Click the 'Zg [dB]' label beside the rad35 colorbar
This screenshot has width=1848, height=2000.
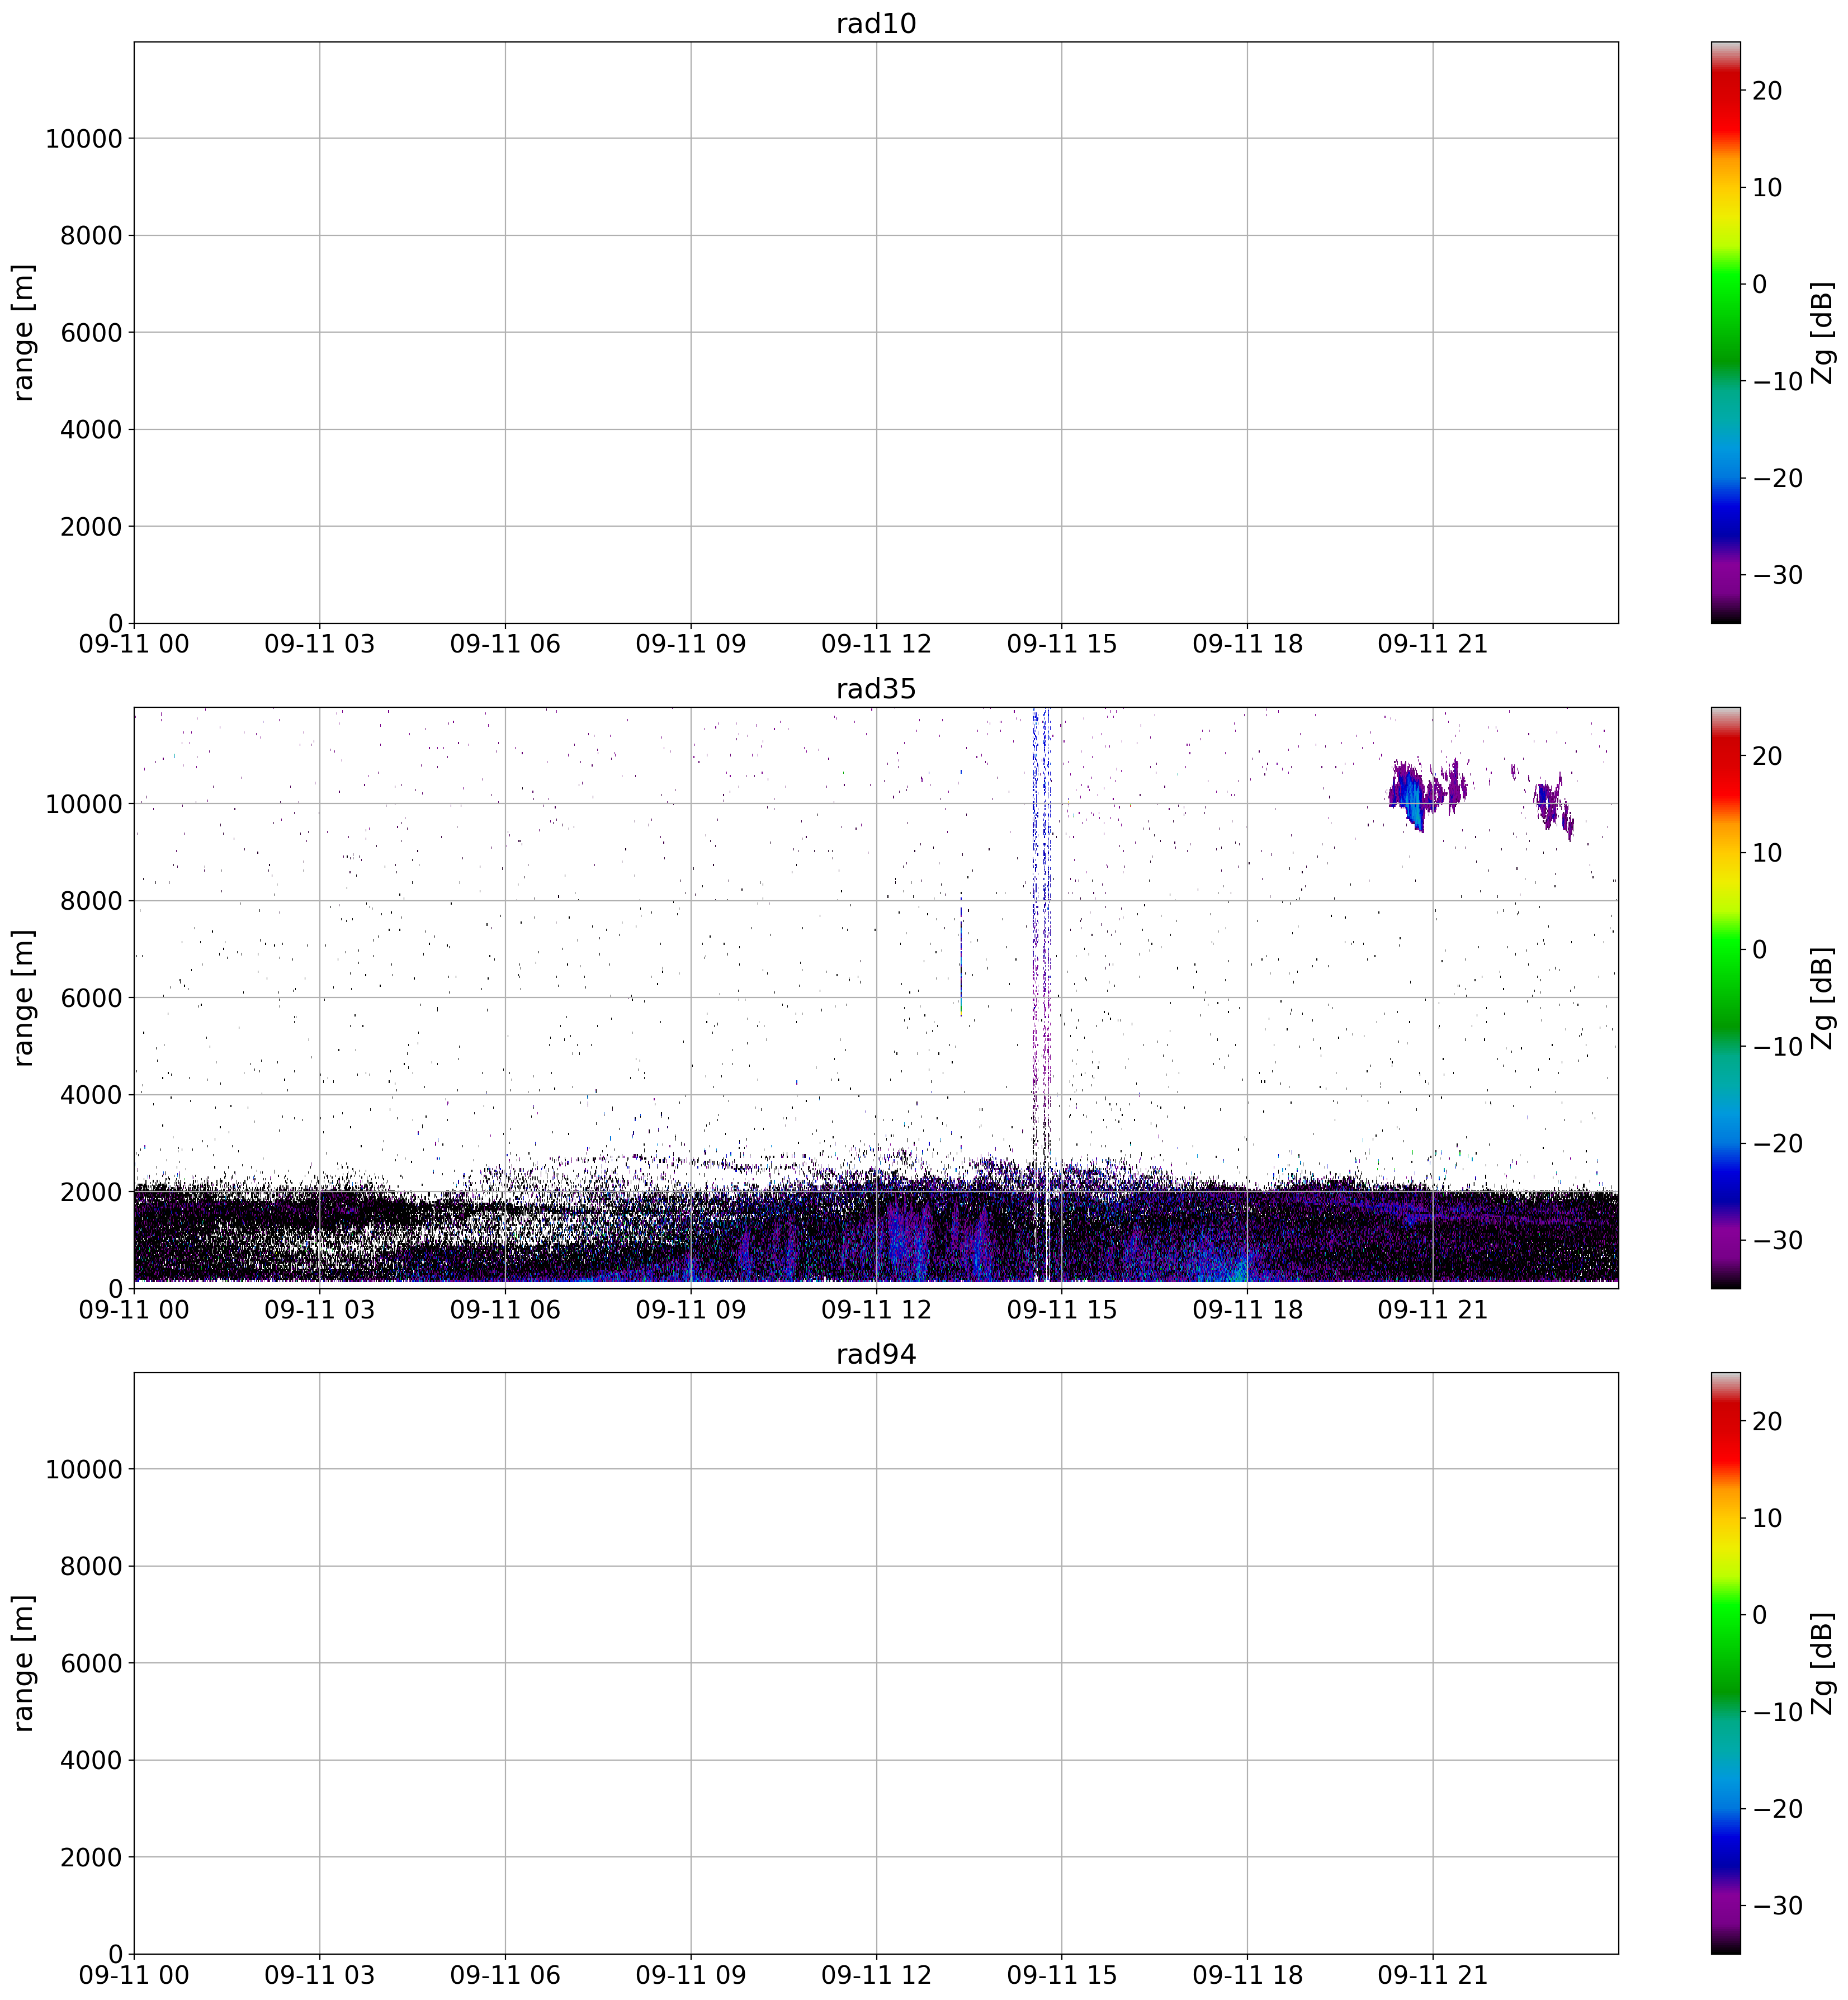tap(1822, 997)
